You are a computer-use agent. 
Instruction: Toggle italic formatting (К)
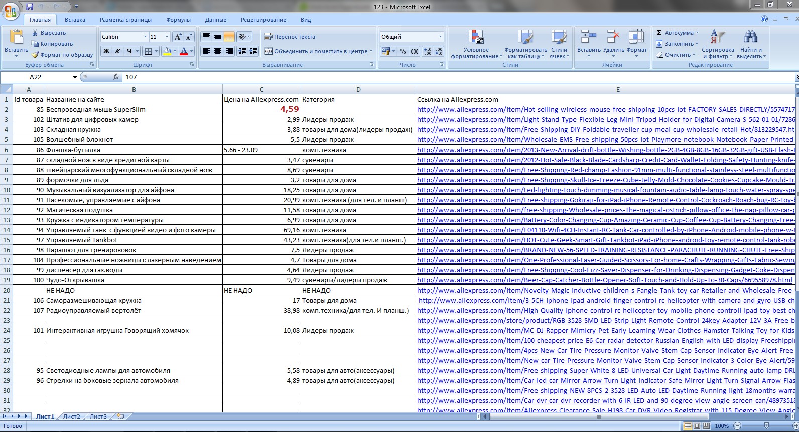point(117,51)
